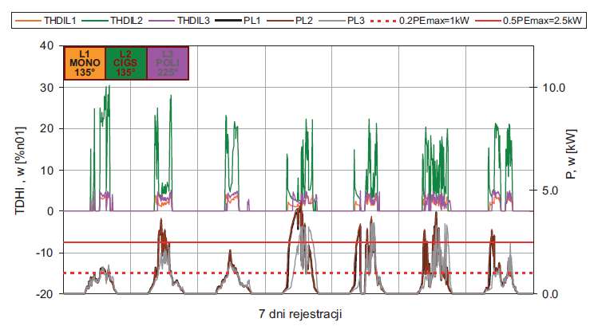The width and height of the screenshot is (594, 330).
Task: Click the orange L1 MONO 135° box
Action: [85, 63]
